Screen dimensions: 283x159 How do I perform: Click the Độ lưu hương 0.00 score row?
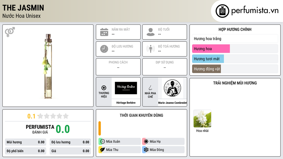tap(70, 142)
